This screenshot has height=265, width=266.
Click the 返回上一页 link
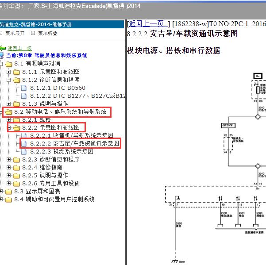point(148,24)
